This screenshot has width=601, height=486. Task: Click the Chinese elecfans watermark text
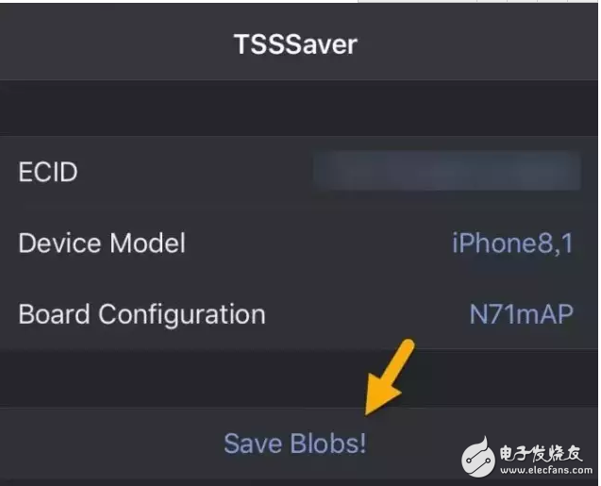541,454
